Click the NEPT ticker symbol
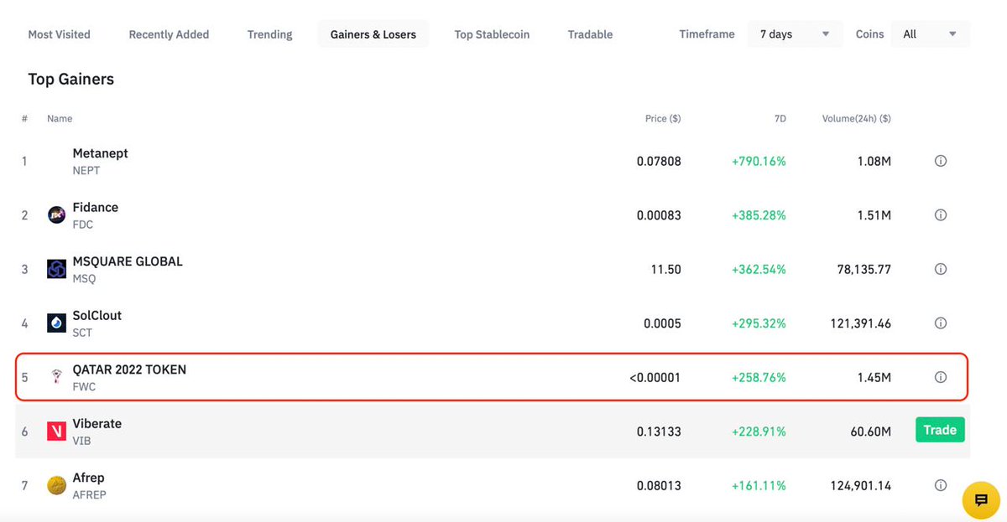Image resolution: width=1007 pixels, height=522 pixels. coord(86,170)
